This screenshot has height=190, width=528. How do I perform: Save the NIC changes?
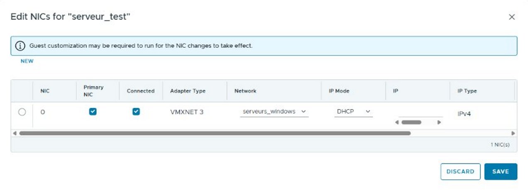click(501, 172)
